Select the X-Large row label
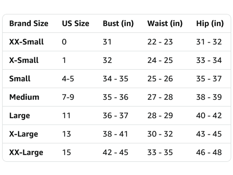 coord(24,134)
